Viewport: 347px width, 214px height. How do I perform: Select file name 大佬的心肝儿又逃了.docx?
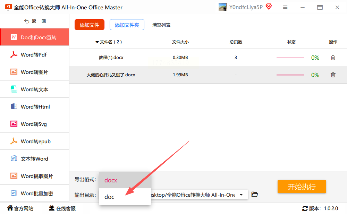[111, 75]
